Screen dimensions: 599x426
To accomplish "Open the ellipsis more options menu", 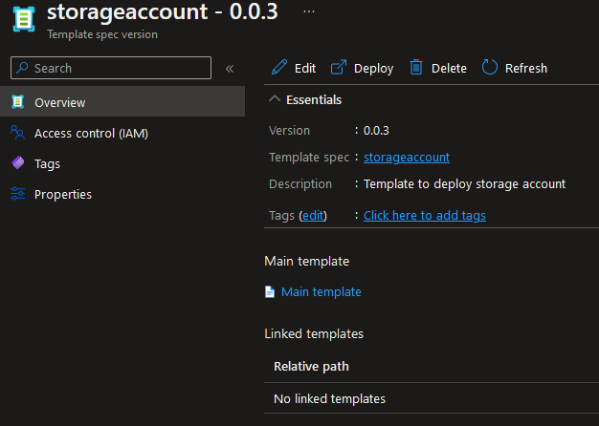I will point(309,11).
